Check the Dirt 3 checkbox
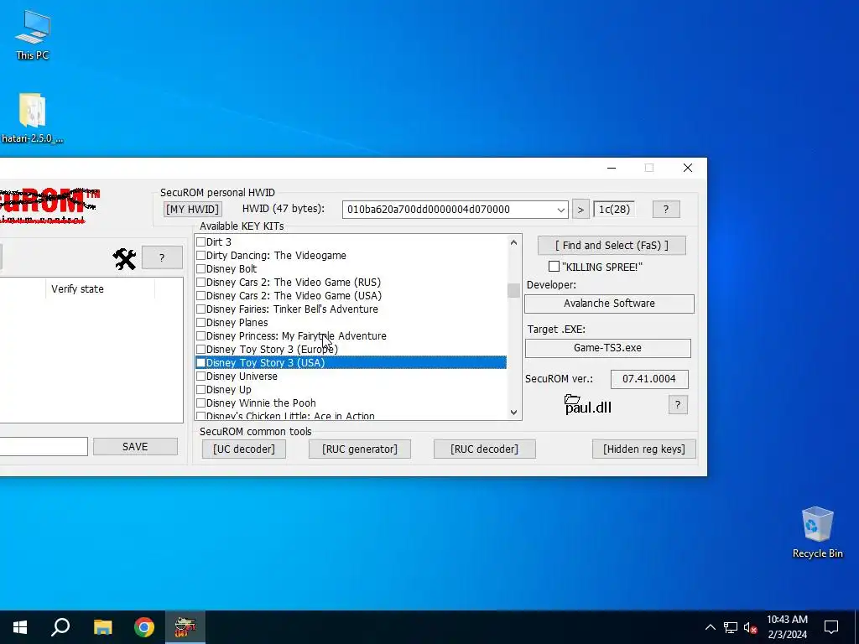 tap(201, 241)
